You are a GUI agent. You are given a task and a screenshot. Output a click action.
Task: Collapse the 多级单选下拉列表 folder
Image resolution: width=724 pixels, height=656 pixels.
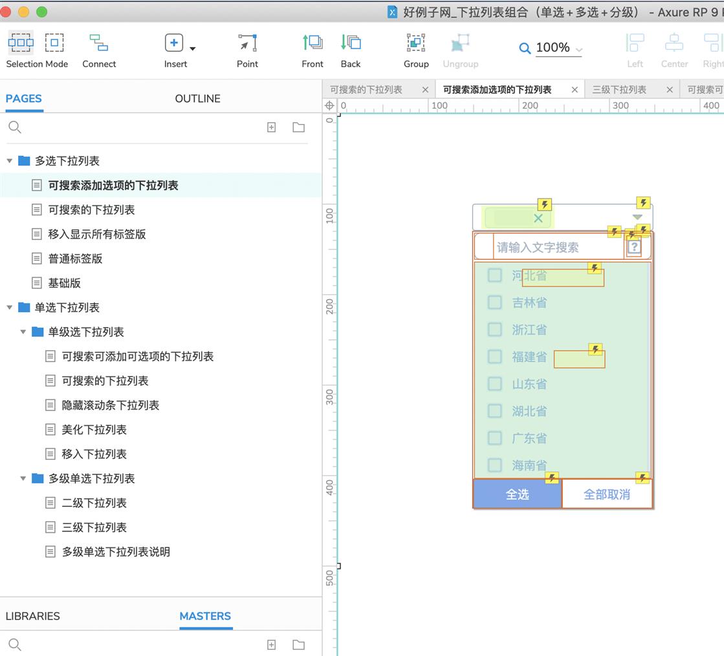click(x=23, y=479)
